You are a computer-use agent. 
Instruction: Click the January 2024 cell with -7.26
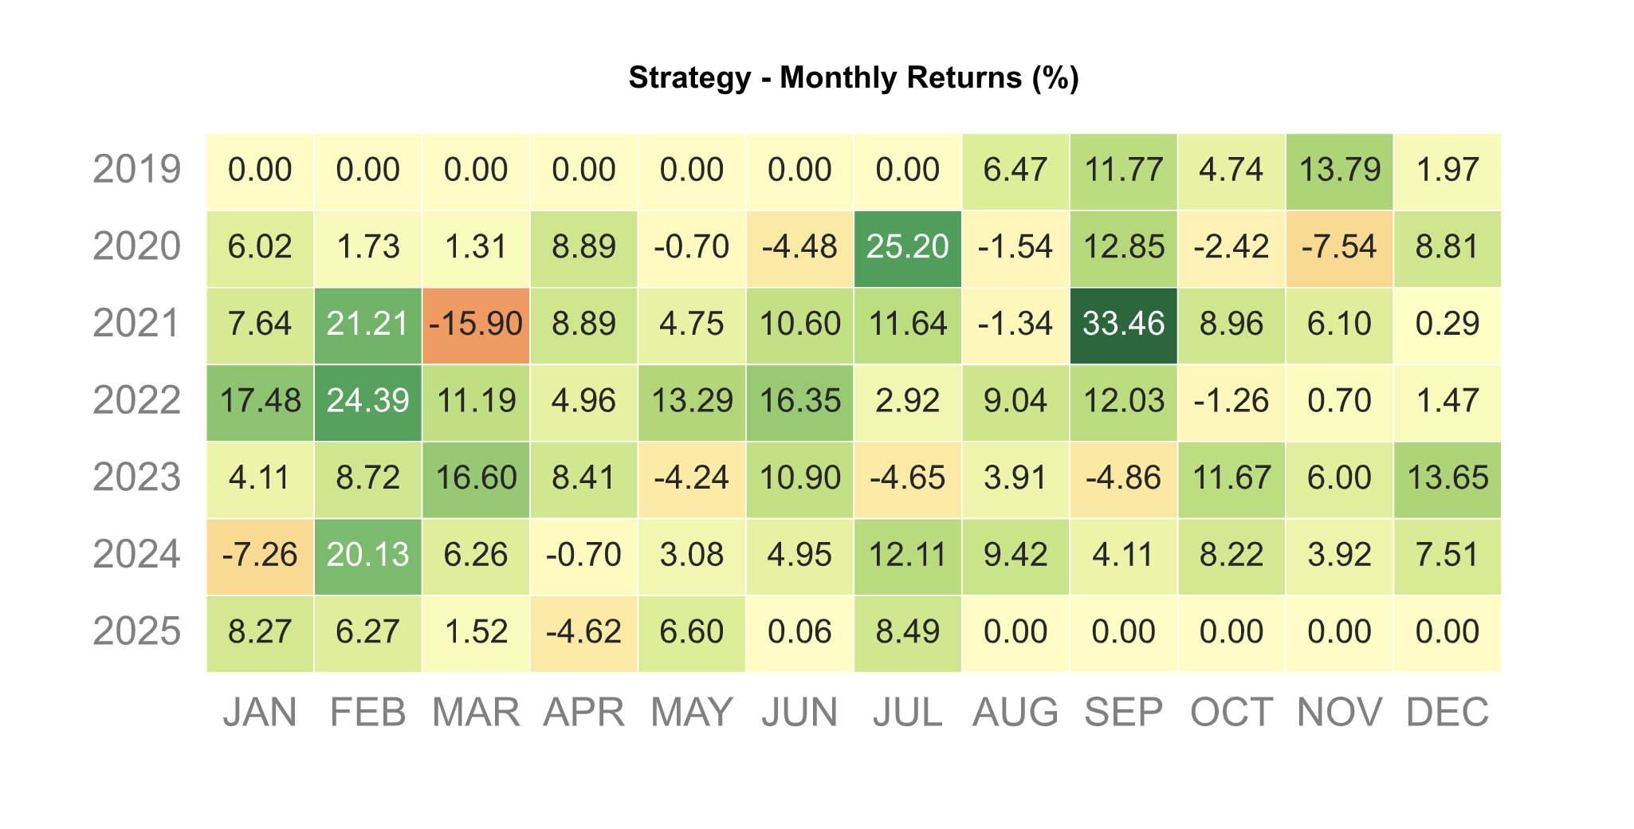(x=260, y=555)
